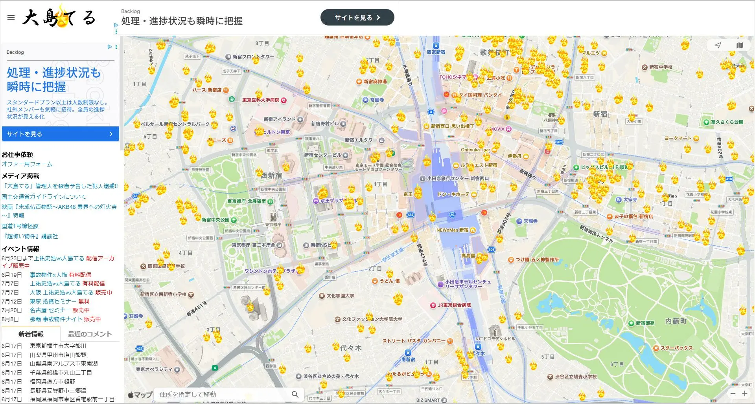Click the 伊勢丹 store marker

coord(526,156)
